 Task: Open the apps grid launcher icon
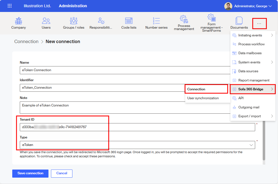tap(10, 6)
